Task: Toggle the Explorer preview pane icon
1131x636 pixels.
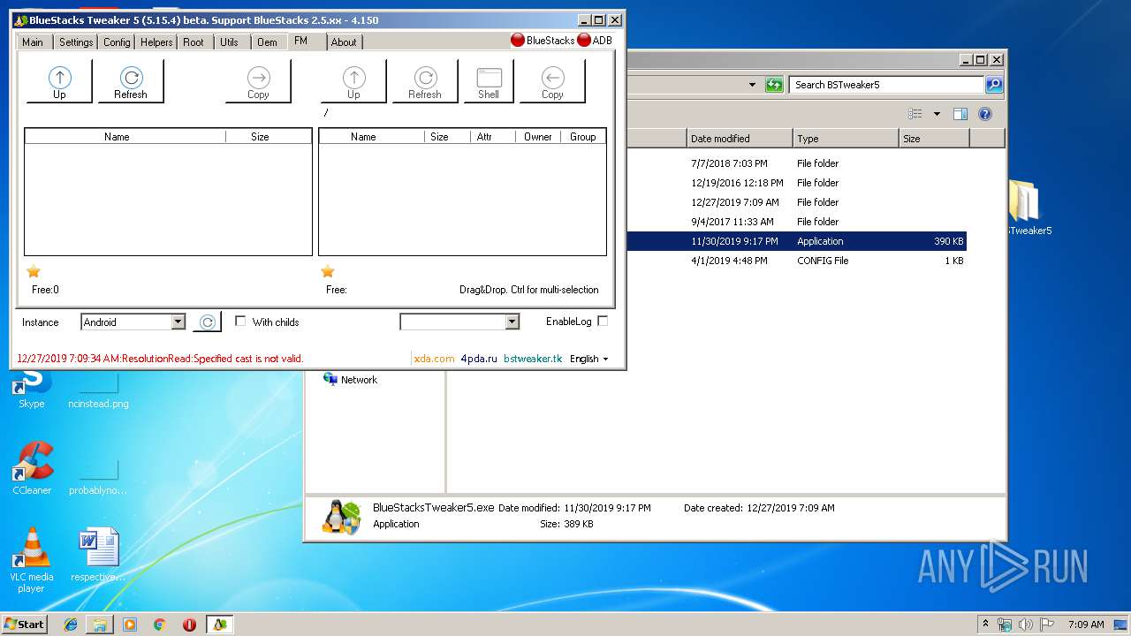Action: coord(960,114)
